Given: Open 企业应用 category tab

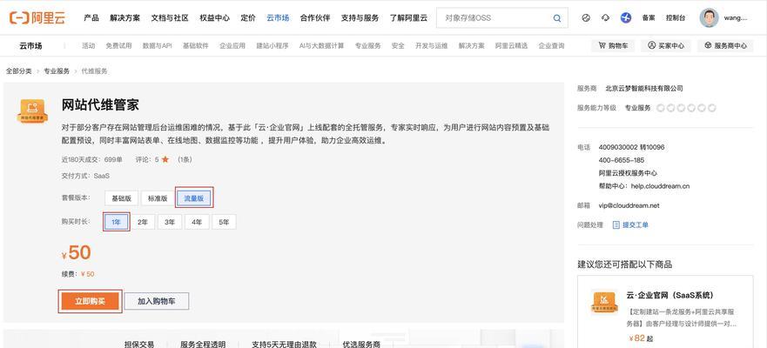Looking at the screenshot, I should [x=232, y=46].
